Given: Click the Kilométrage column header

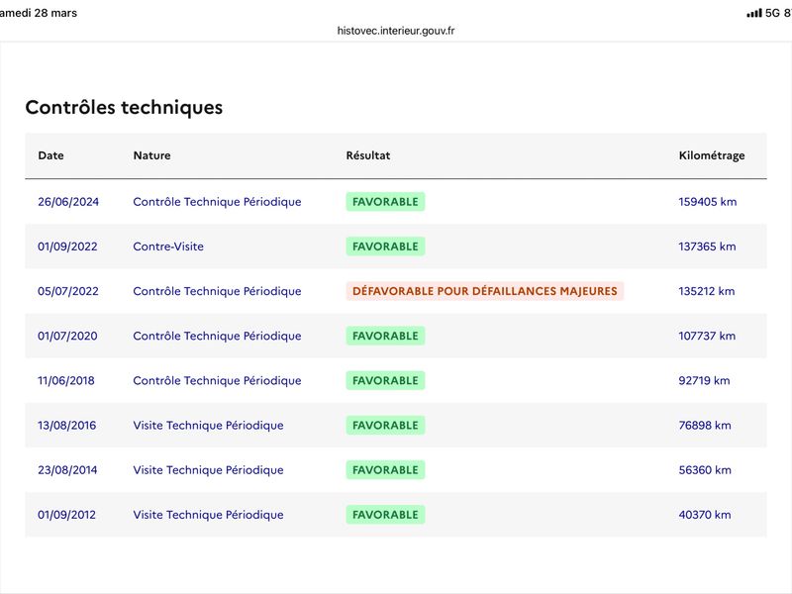Looking at the screenshot, I should click(711, 155).
